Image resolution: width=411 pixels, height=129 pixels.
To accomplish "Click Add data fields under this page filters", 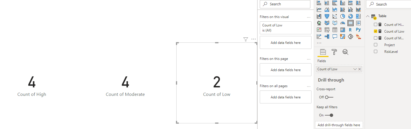I will 285,70.
